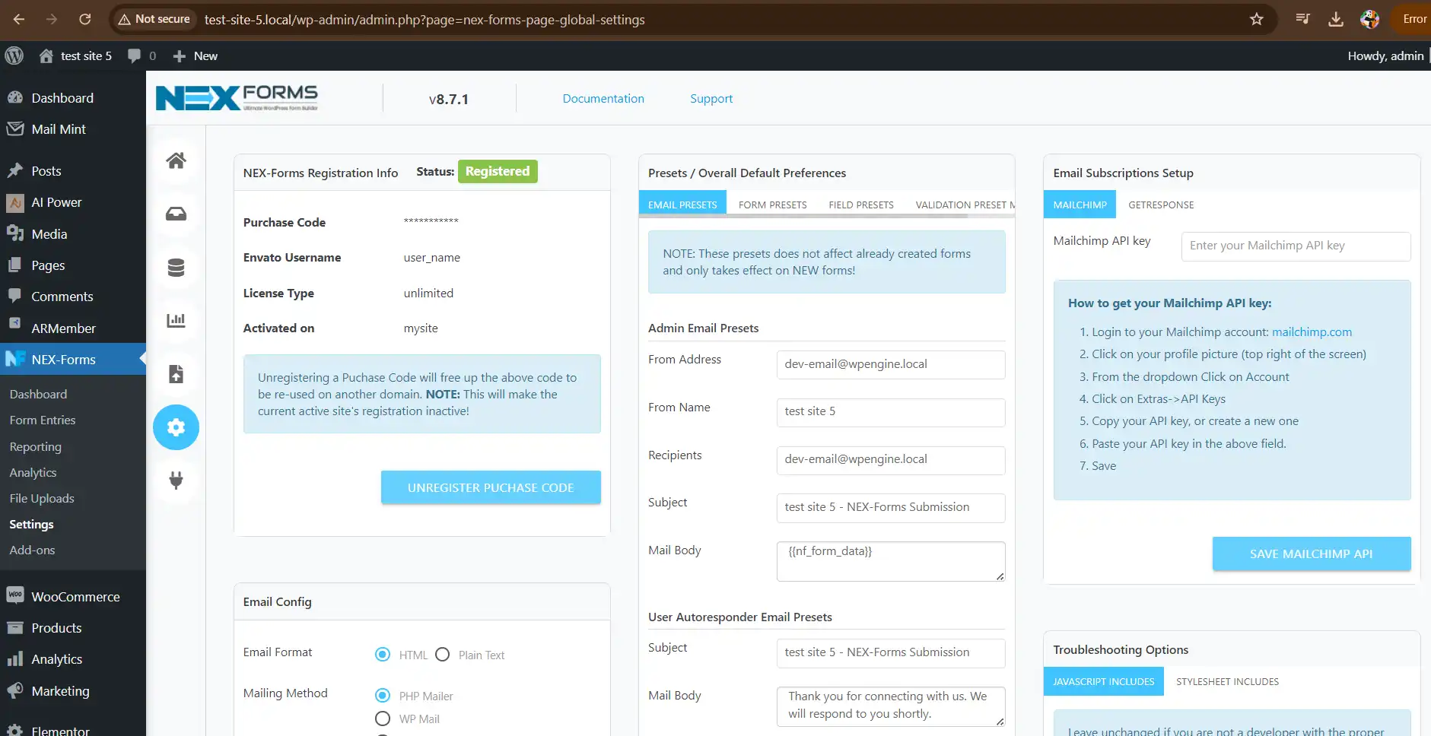Focus the Mailchimp API key field

(1296, 246)
